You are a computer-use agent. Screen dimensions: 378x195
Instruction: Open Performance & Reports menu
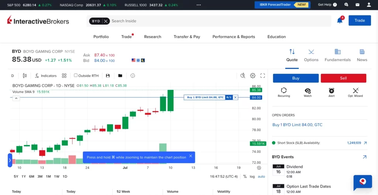(x=234, y=37)
